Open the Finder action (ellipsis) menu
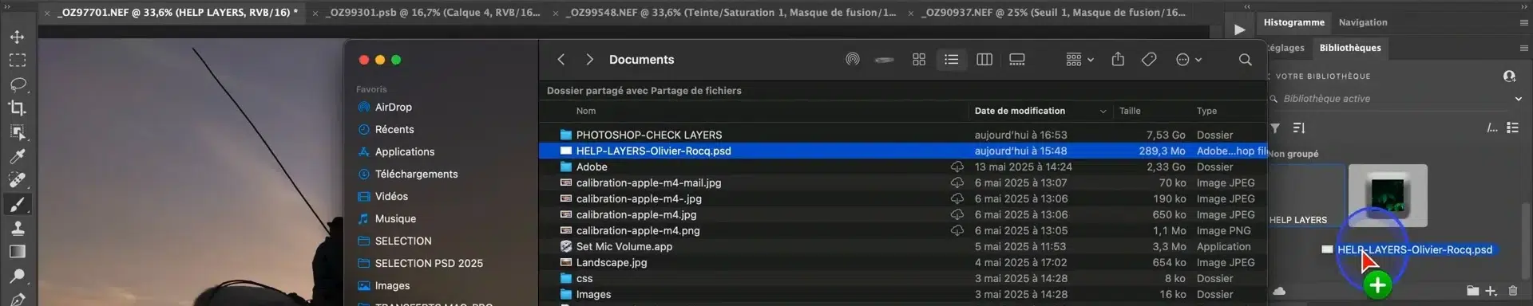Viewport: 1533px width, 306px height. 1189,60
